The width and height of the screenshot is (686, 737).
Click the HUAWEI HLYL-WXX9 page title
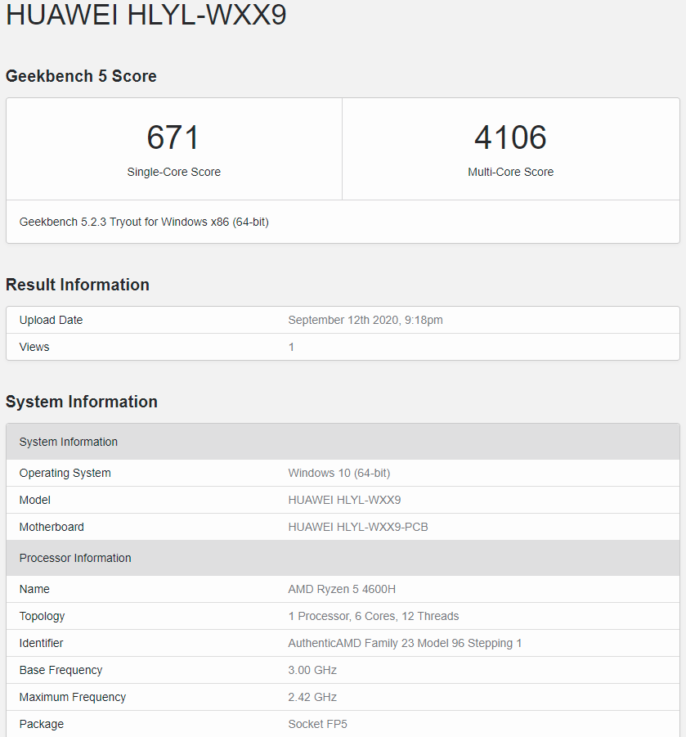pos(146,14)
